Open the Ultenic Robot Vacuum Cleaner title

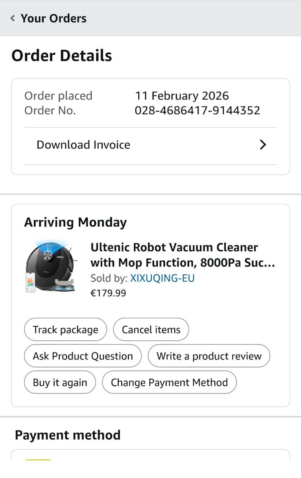182,255
